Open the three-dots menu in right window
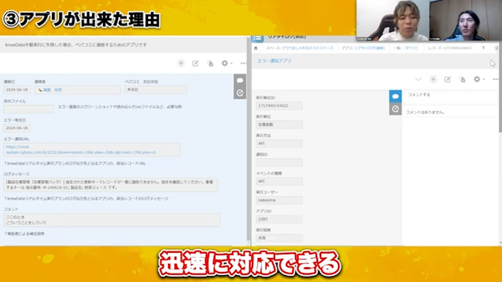This screenshot has height=282, width=502. 496,79
